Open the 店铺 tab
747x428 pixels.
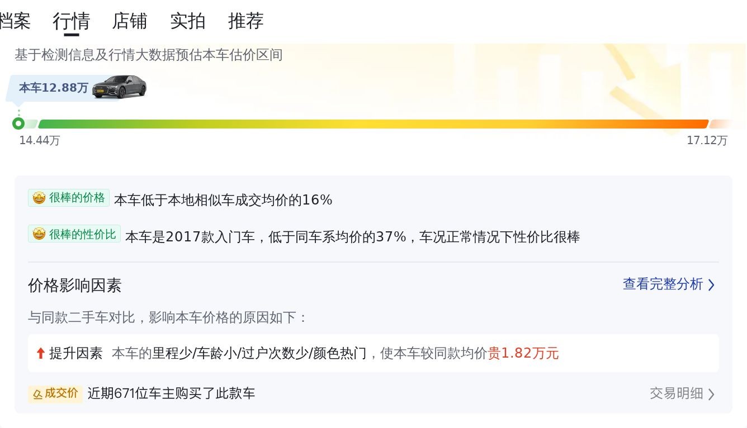(x=130, y=21)
